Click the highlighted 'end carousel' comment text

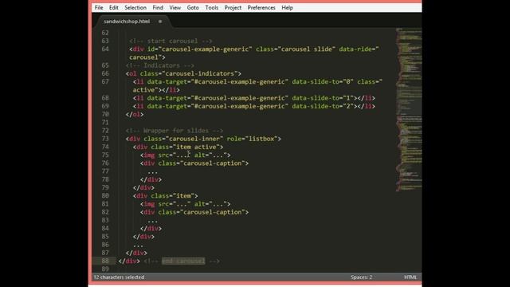(183, 261)
